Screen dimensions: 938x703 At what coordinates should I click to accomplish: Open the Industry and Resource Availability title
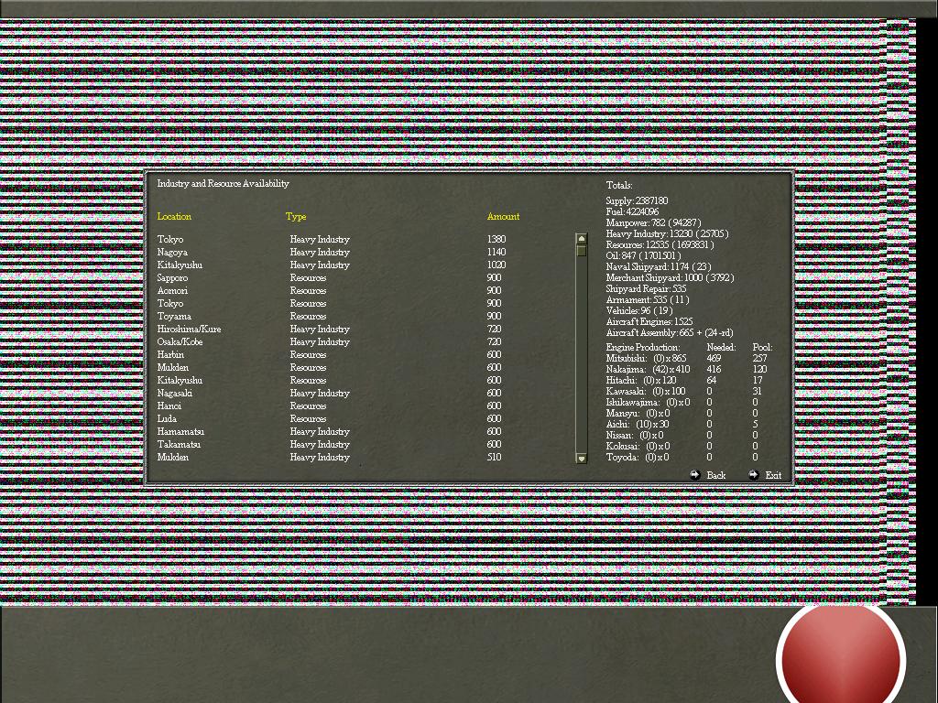pos(224,182)
